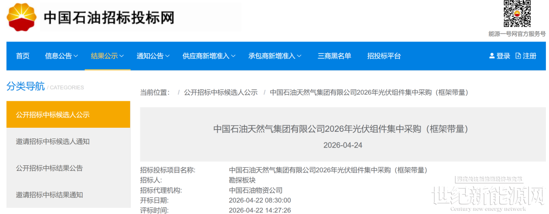Click the 注册 link
The height and width of the screenshot is (214, 549).
tap(530, 56)
